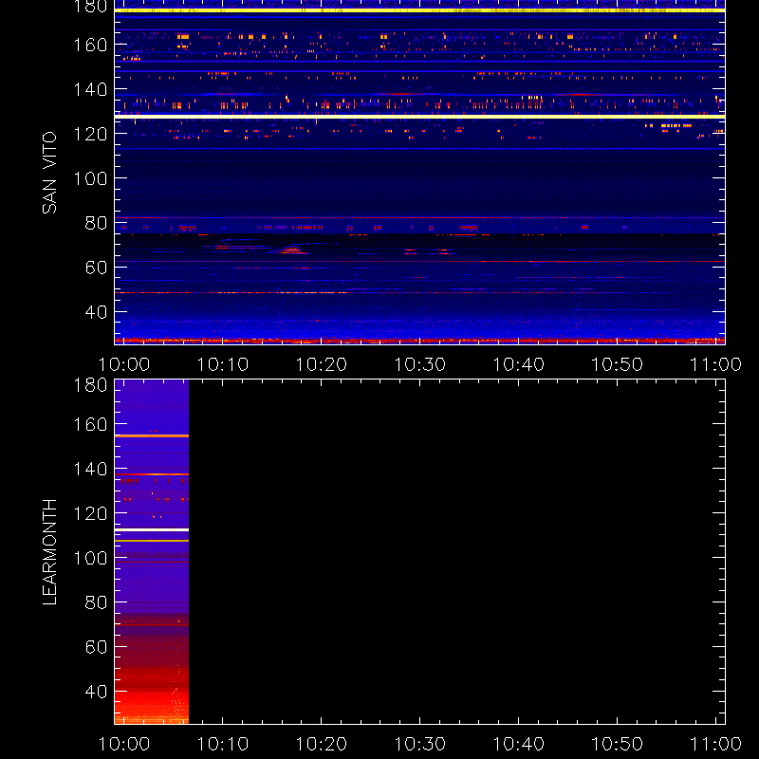Pick the 10:20 time label under SAN VITO plot
This screenshot has width=759, height=759.
click(x=322, y=364)
